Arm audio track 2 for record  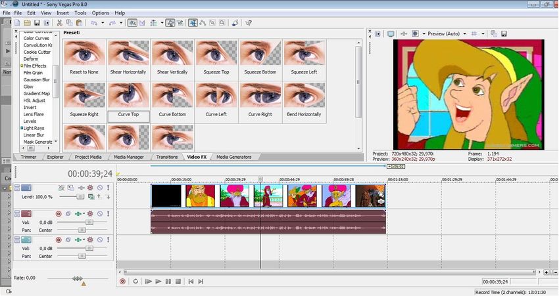click(59, 213)
